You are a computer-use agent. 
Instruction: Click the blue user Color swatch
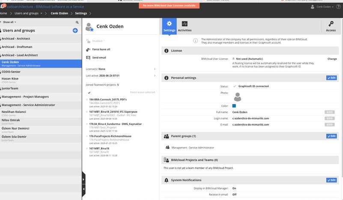(234, 106)
